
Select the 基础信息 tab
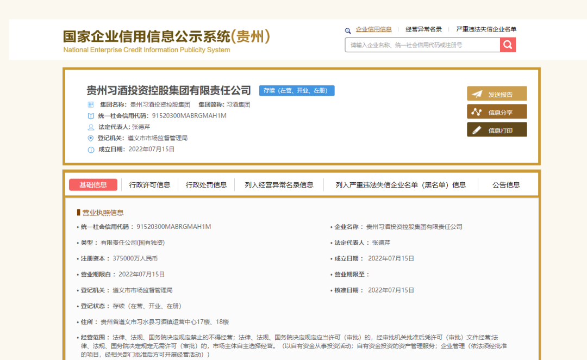93,185
